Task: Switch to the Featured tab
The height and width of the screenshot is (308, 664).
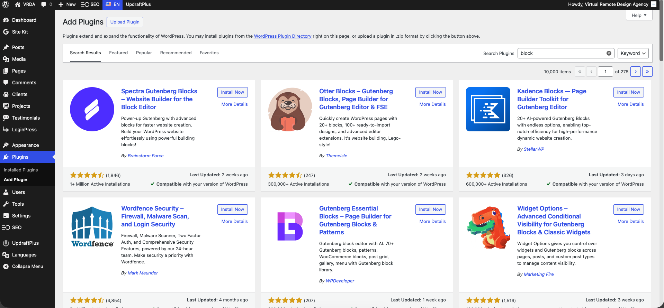Action: [118, 53]
